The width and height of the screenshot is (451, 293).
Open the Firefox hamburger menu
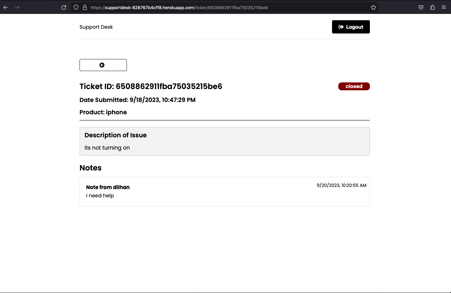pyautogui.click(x=444, y=7)
